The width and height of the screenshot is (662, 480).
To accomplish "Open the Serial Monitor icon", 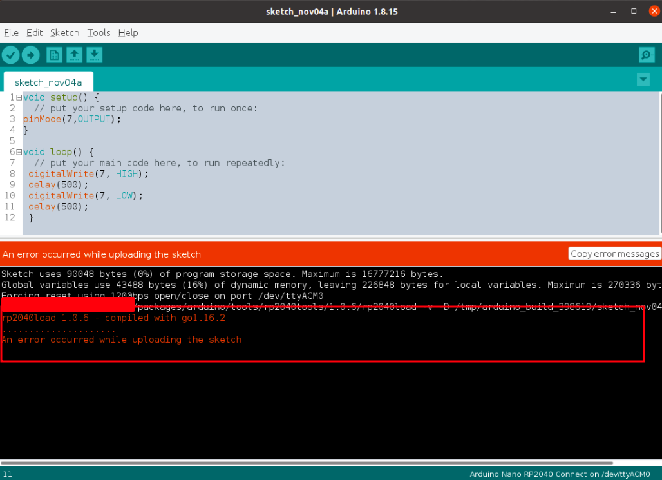I will pyautogui.click(x=646, y=55).
